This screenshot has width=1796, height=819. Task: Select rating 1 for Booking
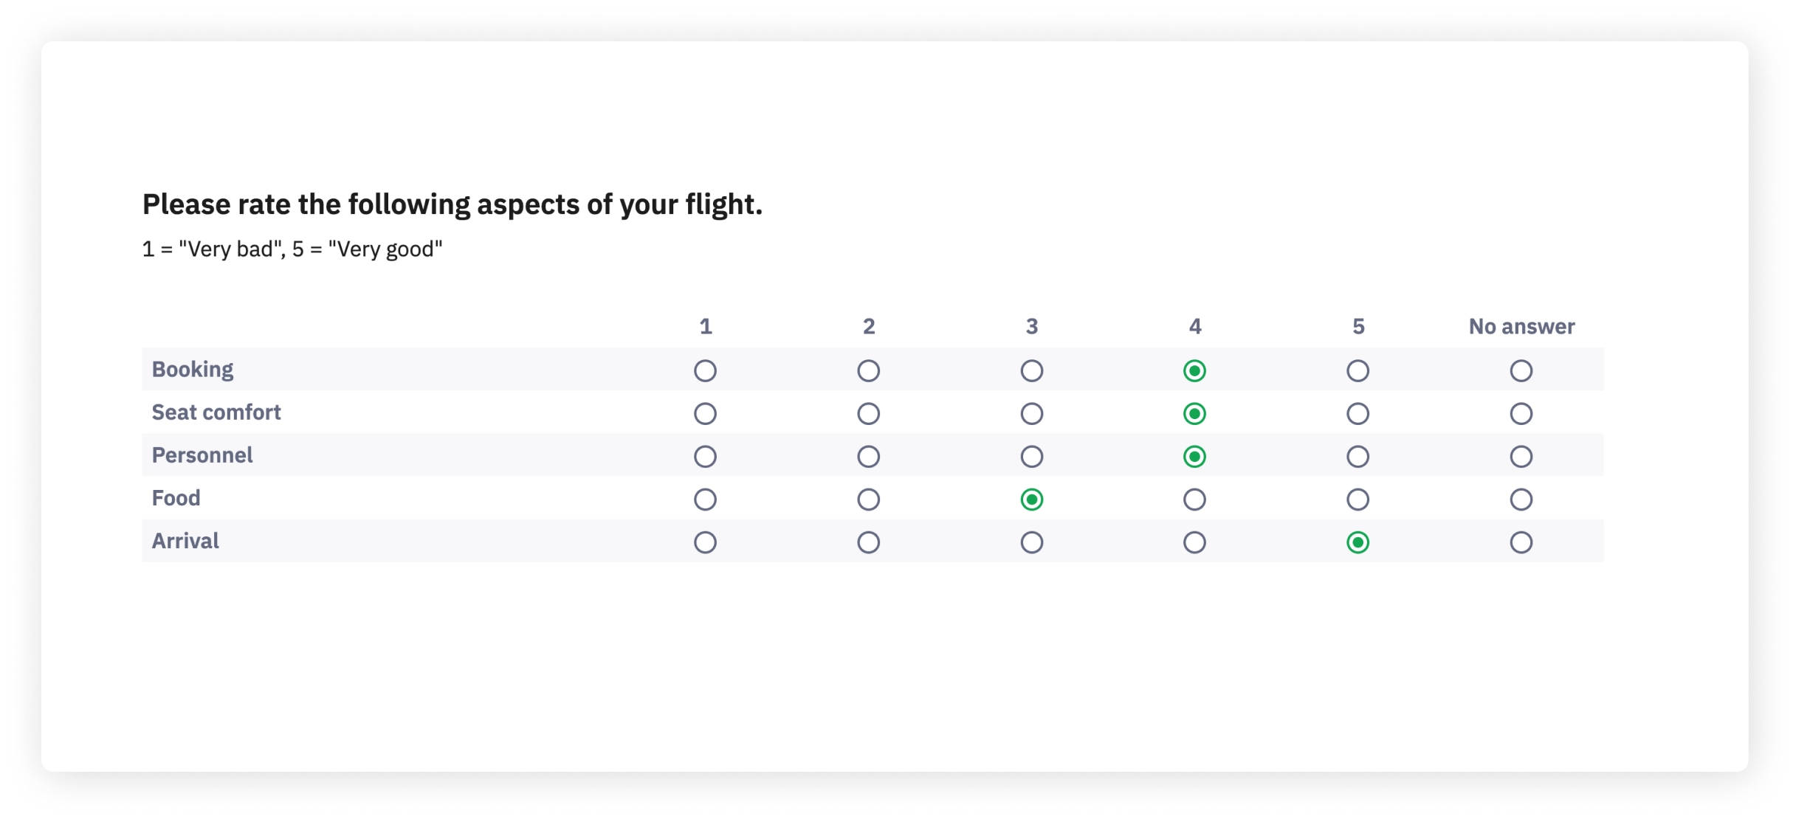click(706, 369)
